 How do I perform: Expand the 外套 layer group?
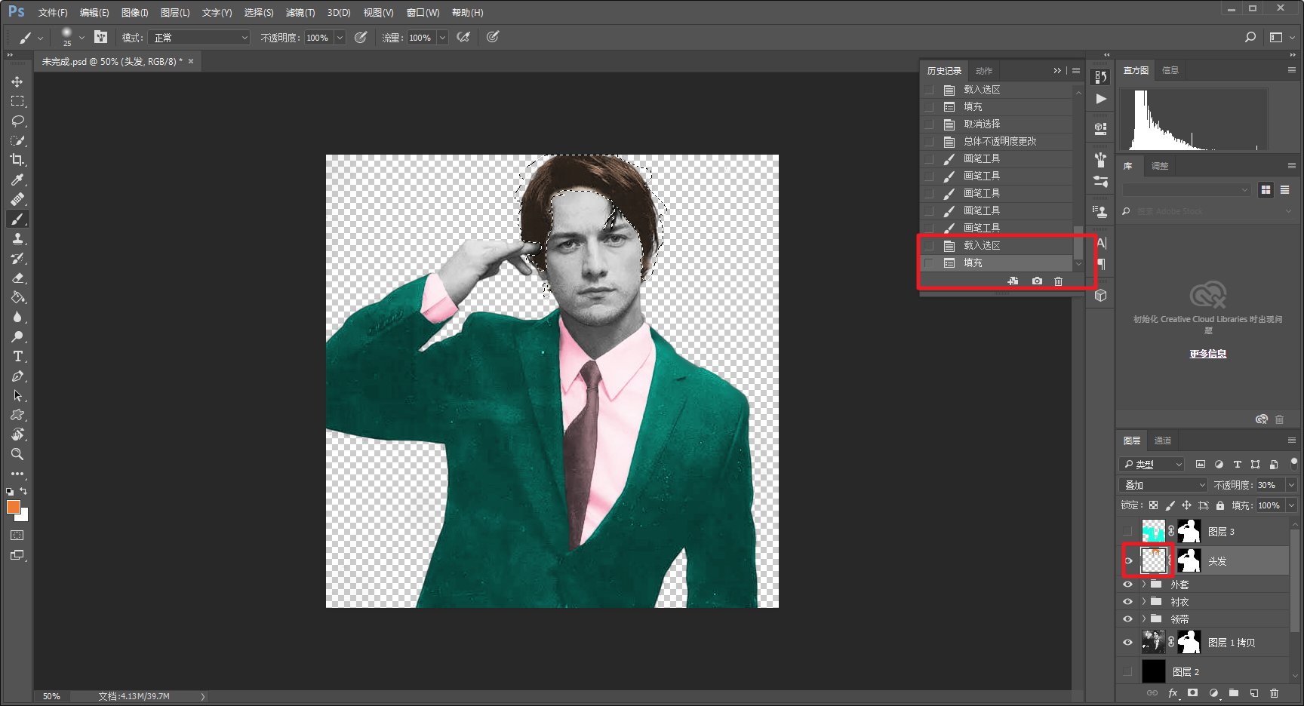point(1143,585)
